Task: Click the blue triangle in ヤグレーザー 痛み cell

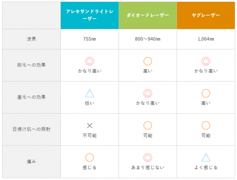Action: click(206, 157)
